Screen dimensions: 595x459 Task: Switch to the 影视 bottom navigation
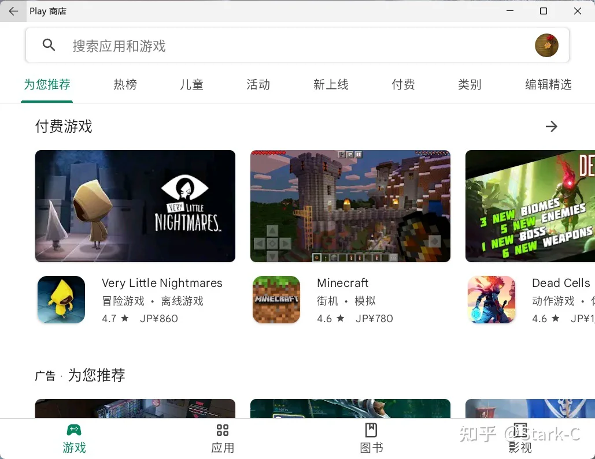click(x=520, y=439)
